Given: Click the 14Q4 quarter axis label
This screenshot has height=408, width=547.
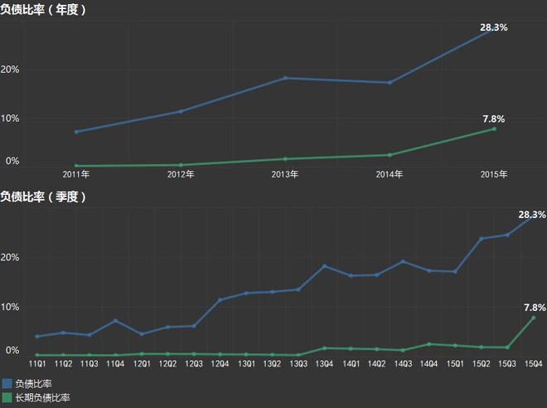Looking at the screenshot, I should pyautogui.click(x=429, y=364).
